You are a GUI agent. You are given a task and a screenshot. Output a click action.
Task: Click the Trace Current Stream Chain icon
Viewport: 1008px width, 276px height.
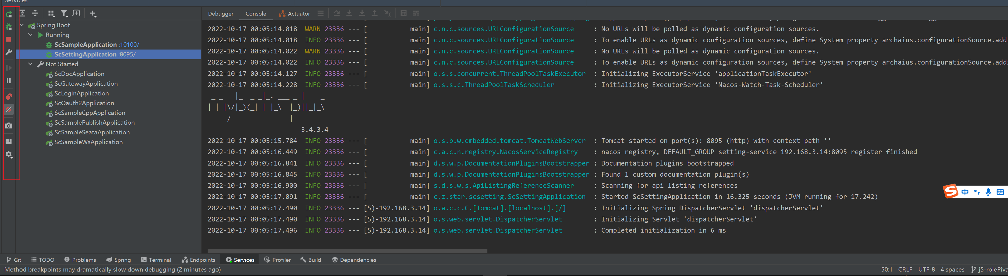[x=416, y=13]
